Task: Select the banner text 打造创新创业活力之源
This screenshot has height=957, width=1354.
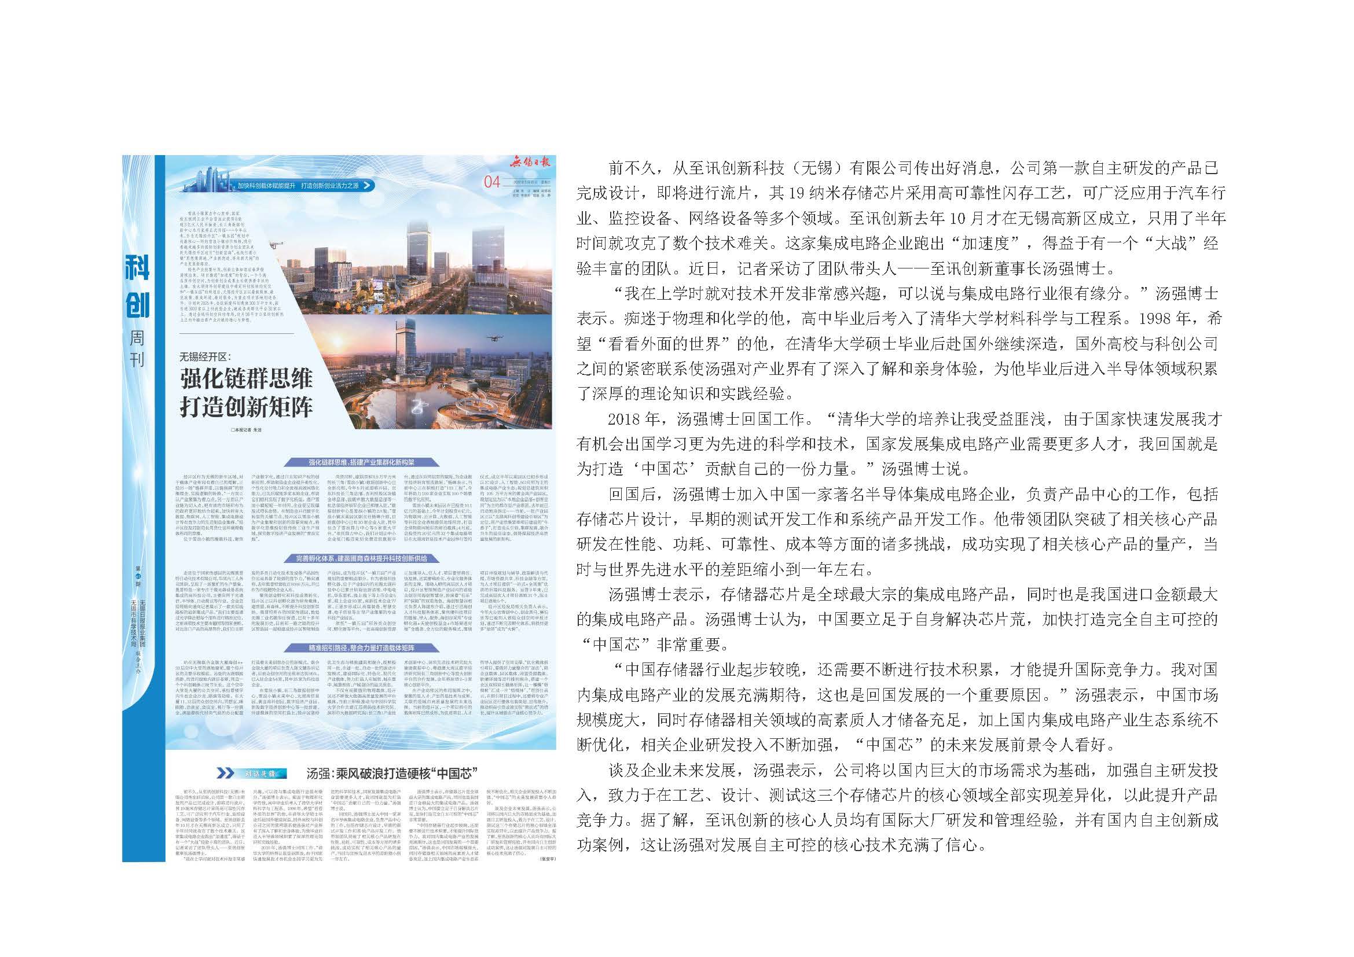Action: tap(329, 185)
